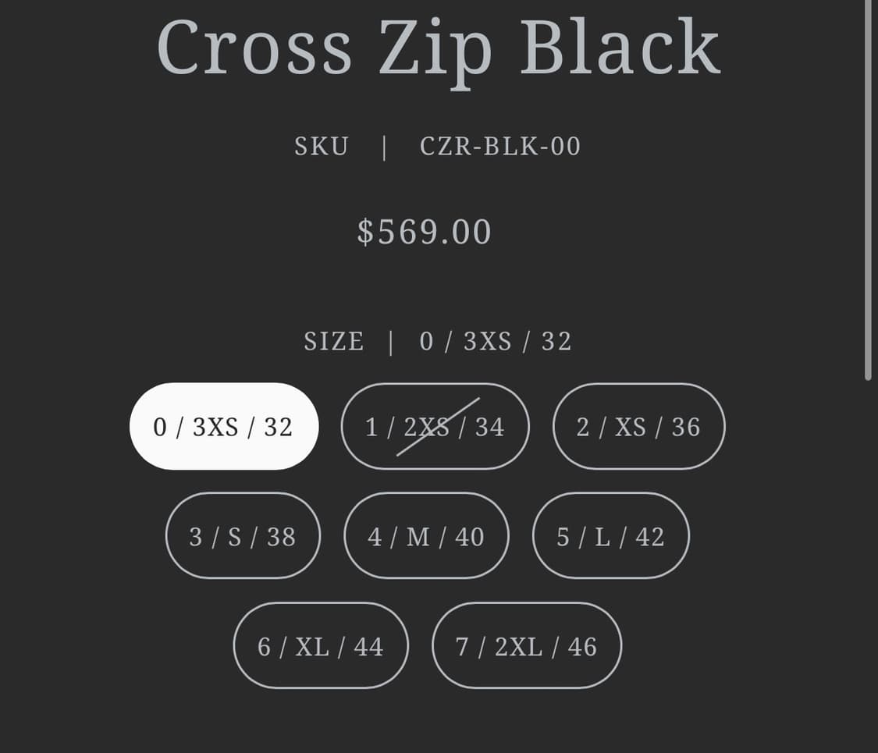Click the SKU code CZR-BLK-00
Image resolution: width=878 pixels, height=753 pixels.
[x=500, y=147]
